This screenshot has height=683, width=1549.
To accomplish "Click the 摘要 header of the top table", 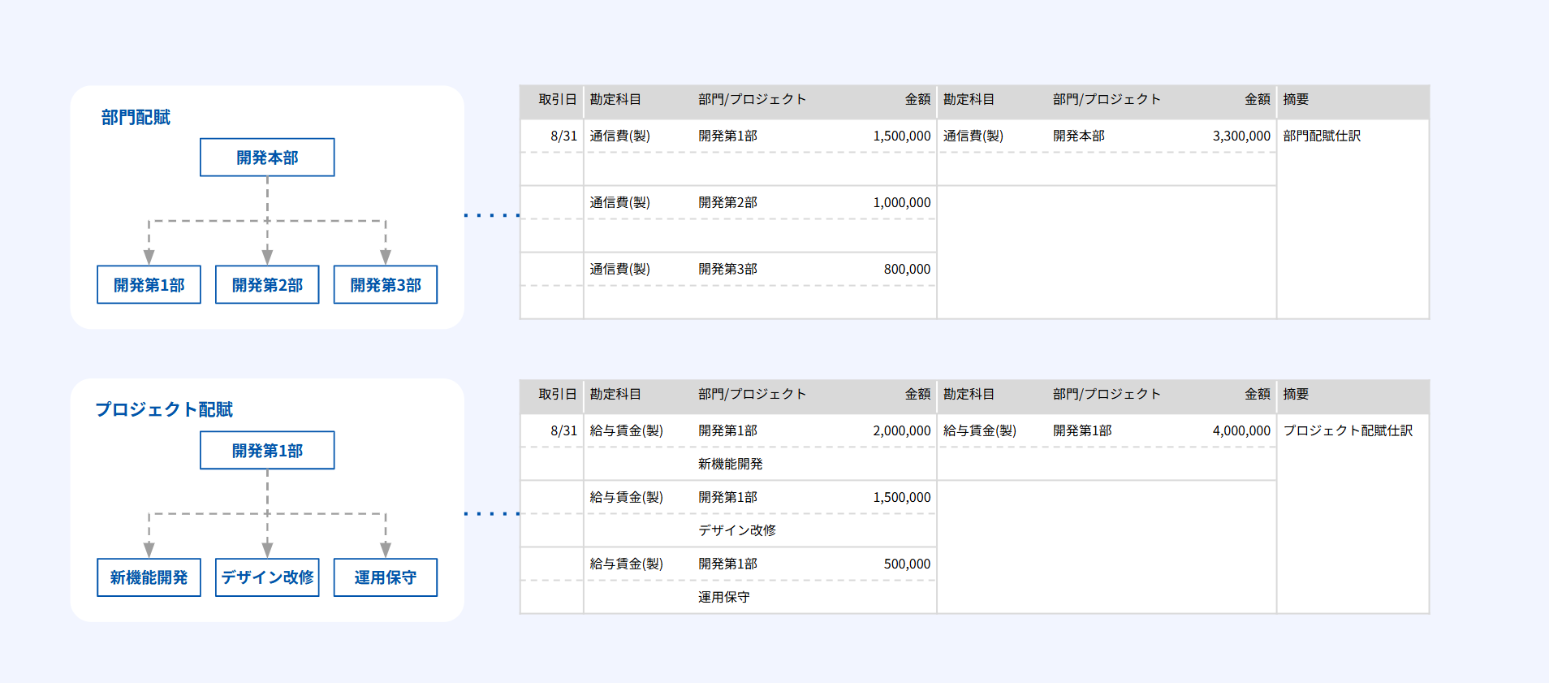I will [1296, 100].
